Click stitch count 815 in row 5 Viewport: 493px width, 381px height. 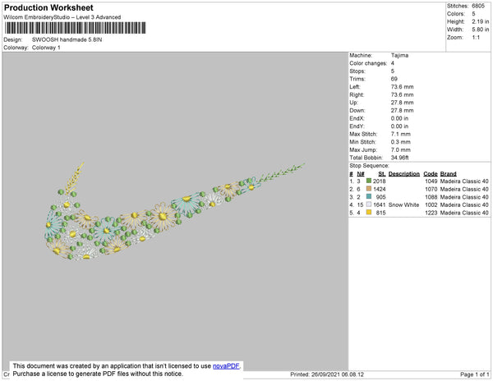(x=380, y=213)
